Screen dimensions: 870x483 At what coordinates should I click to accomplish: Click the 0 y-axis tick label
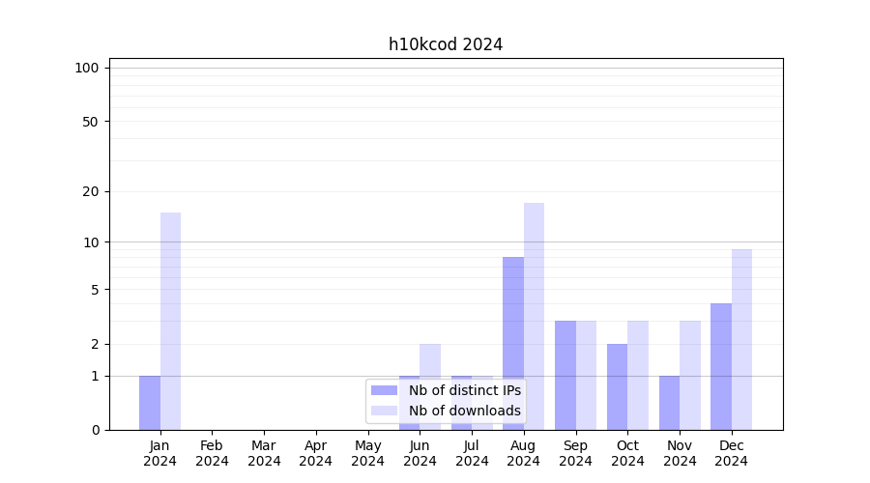[x=95, y=430]
